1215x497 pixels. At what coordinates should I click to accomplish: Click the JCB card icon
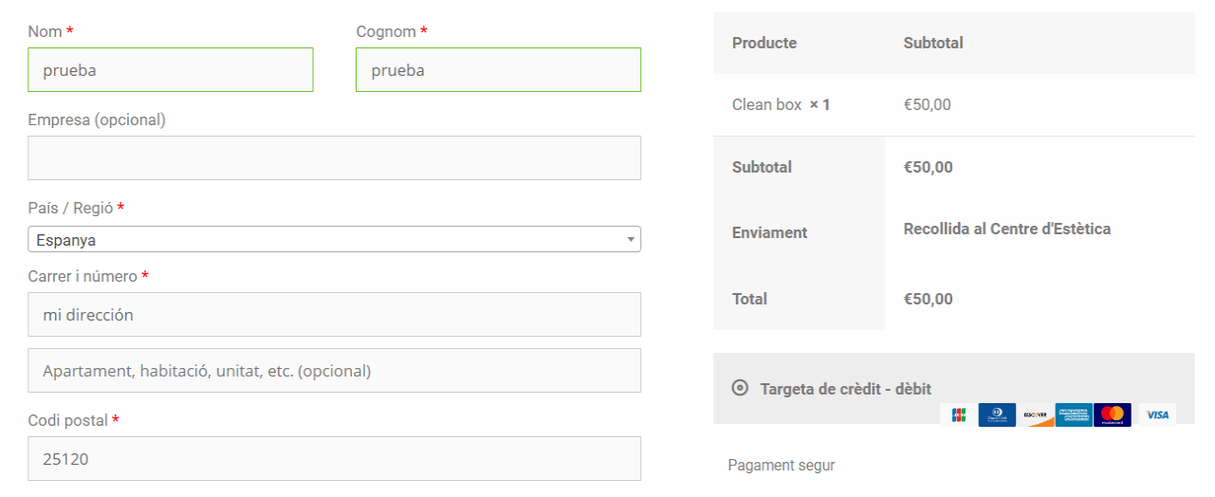(958, 414)
